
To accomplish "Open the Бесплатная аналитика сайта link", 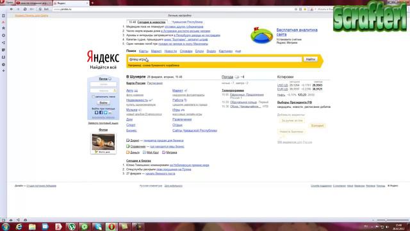I will click(297, 32).
